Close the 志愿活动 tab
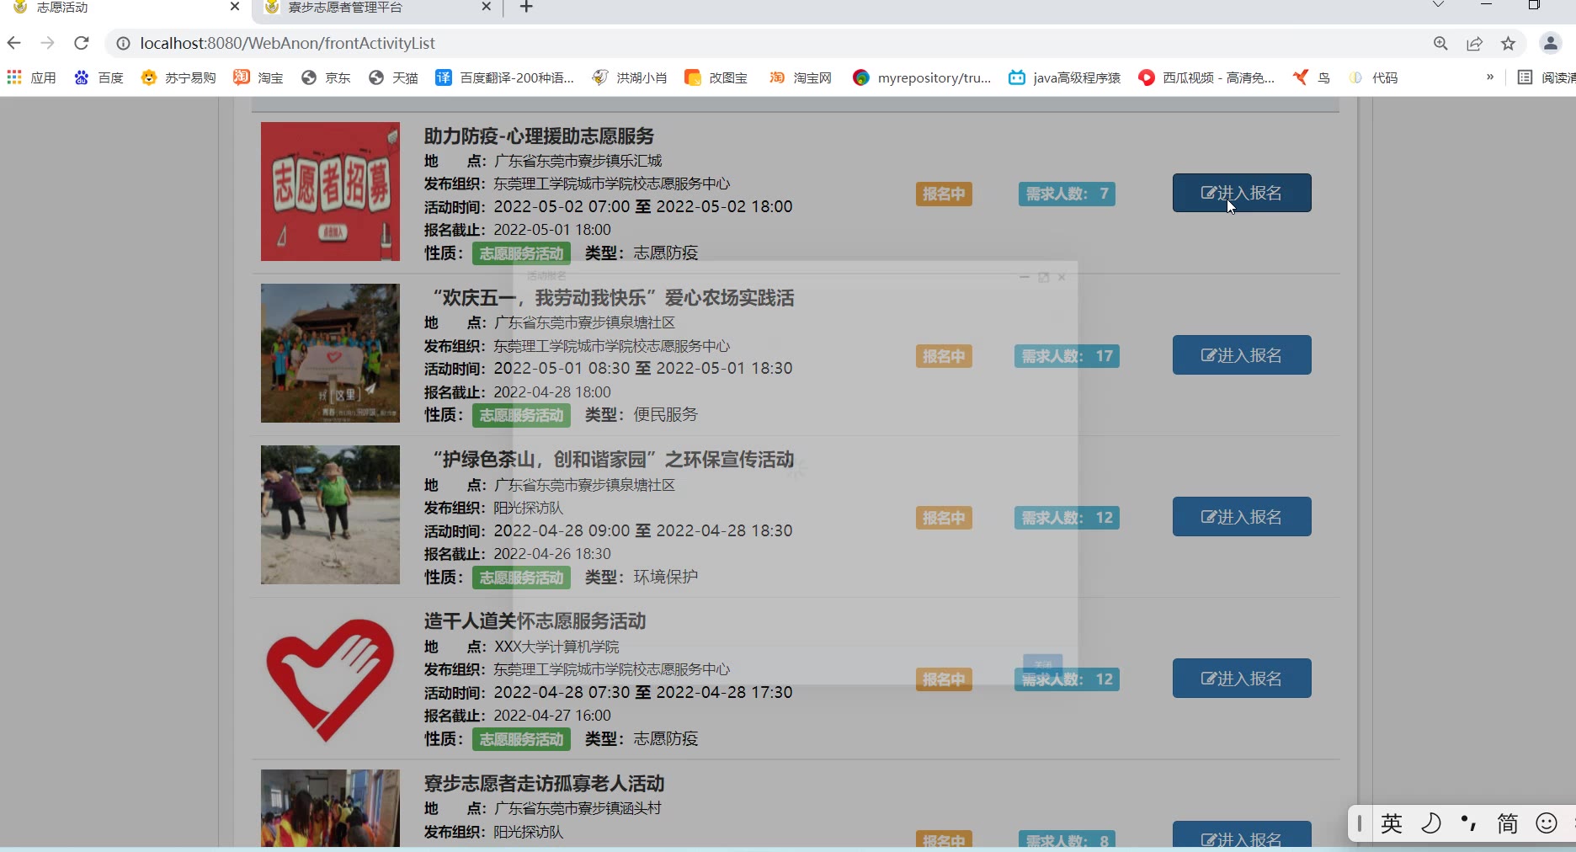The height and width of the screenshot is (852, 1576). point(235,7)
